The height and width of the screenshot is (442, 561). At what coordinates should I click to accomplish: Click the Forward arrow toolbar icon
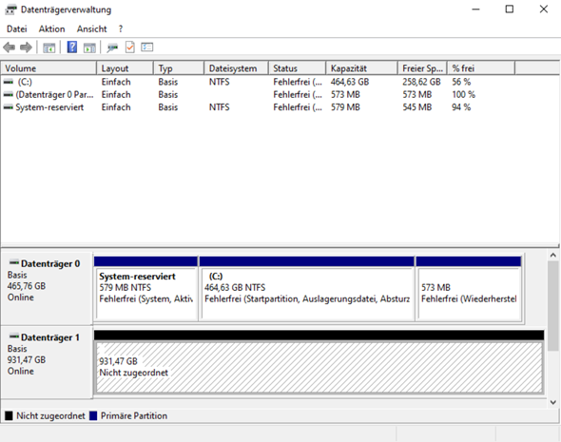click(x=26, y=48)
